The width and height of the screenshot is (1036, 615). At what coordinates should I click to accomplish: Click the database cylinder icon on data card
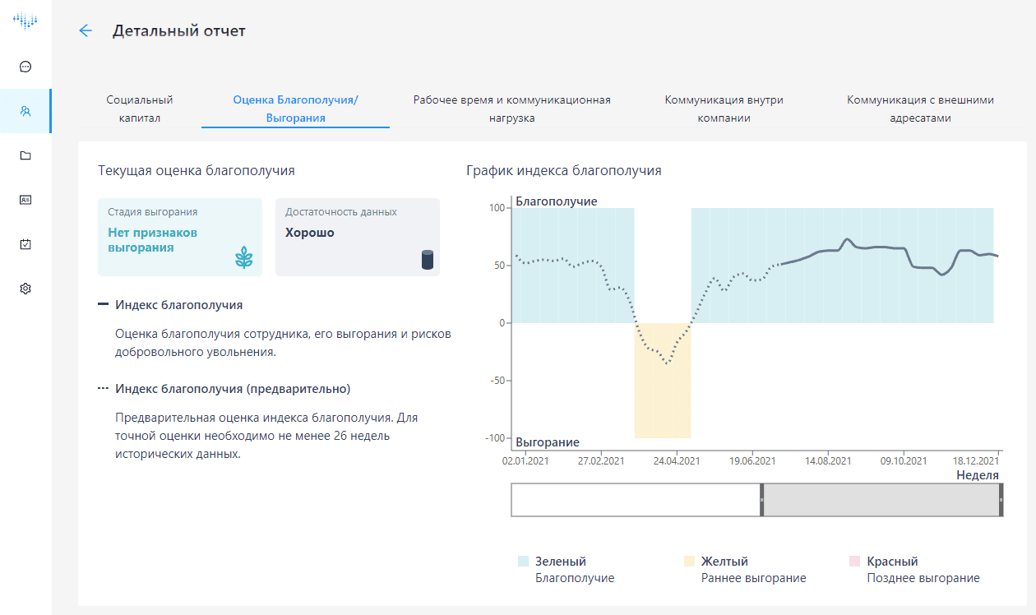tap(427, 260)
